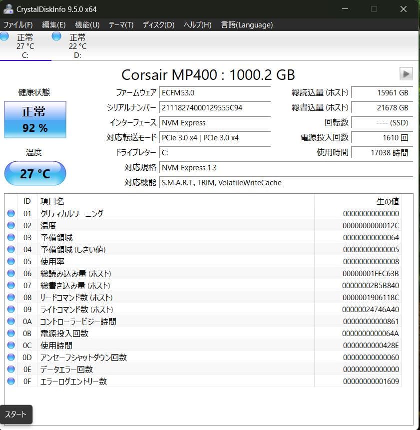
Task: Open the ディスク(D) menu
Action: coord(158,25)
